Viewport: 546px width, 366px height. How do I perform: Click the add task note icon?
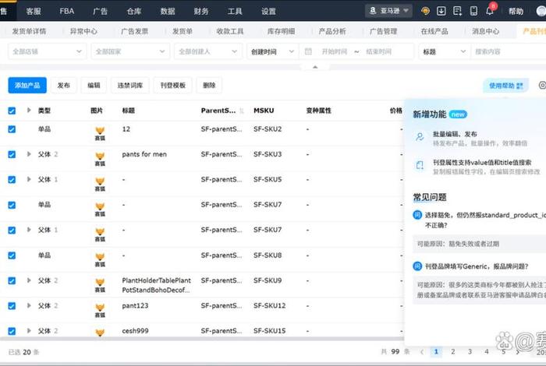click(457, 11)
